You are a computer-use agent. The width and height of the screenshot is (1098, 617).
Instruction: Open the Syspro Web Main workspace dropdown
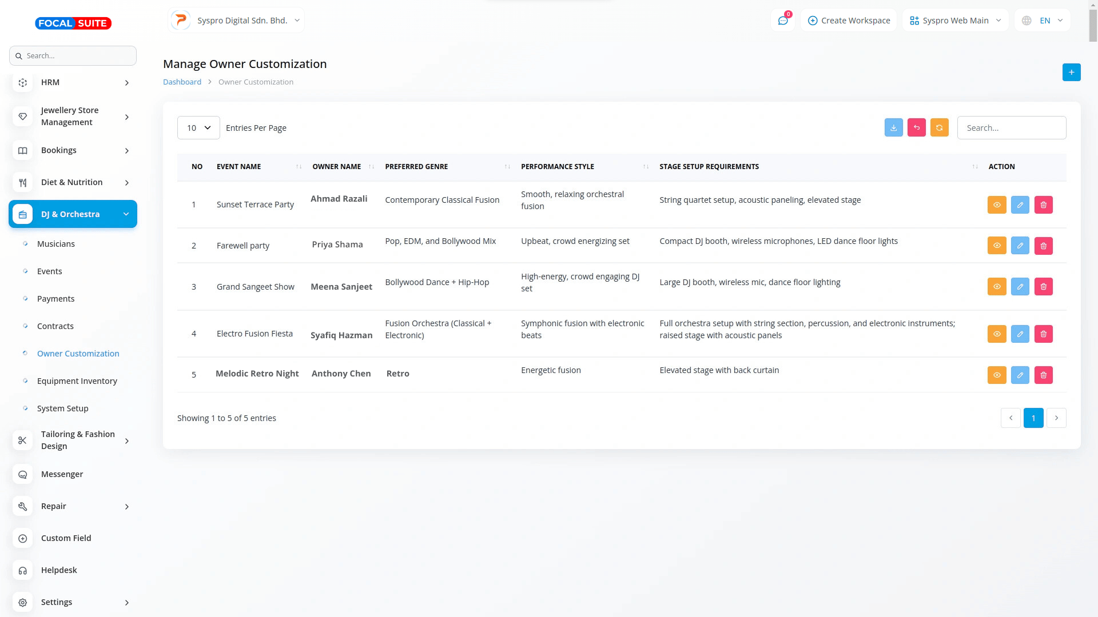click(955, 21)
